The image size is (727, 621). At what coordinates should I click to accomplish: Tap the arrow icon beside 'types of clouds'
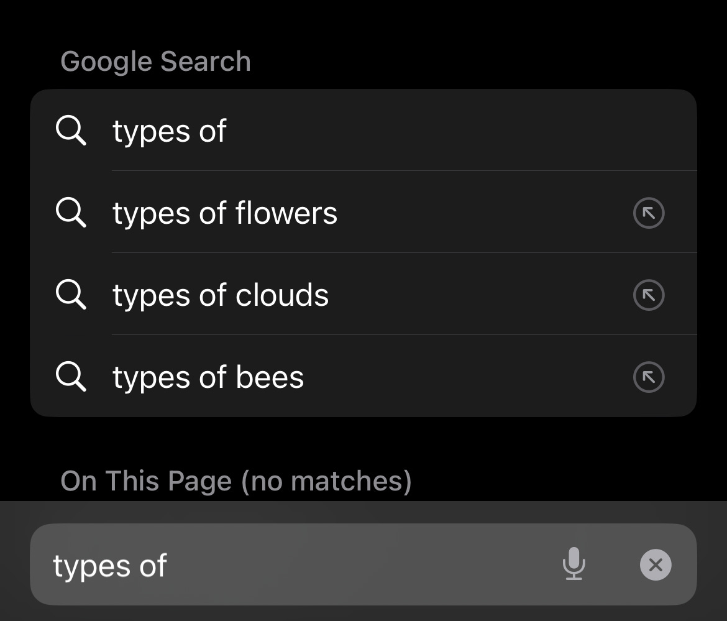point(648,295)
